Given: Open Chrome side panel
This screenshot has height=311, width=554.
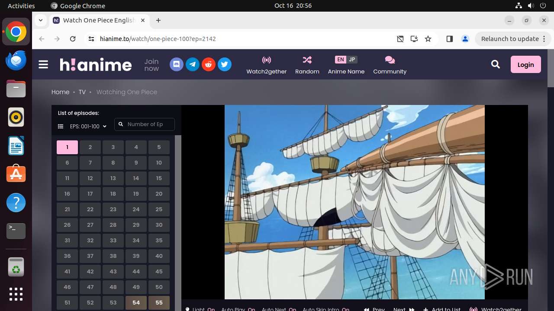Looking at the screenshot, I should 449,39.
